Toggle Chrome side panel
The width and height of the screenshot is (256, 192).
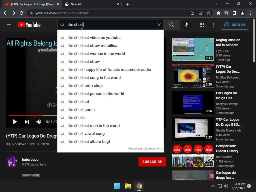click(x=234, y=13)
